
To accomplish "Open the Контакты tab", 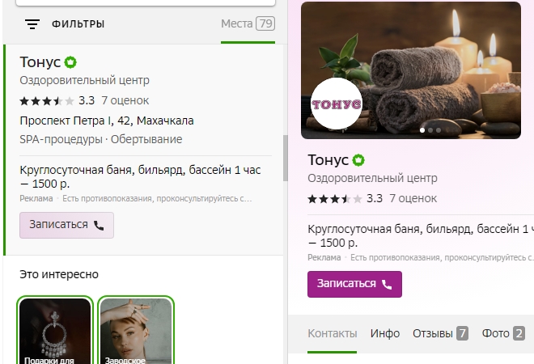I will (332, 332).
